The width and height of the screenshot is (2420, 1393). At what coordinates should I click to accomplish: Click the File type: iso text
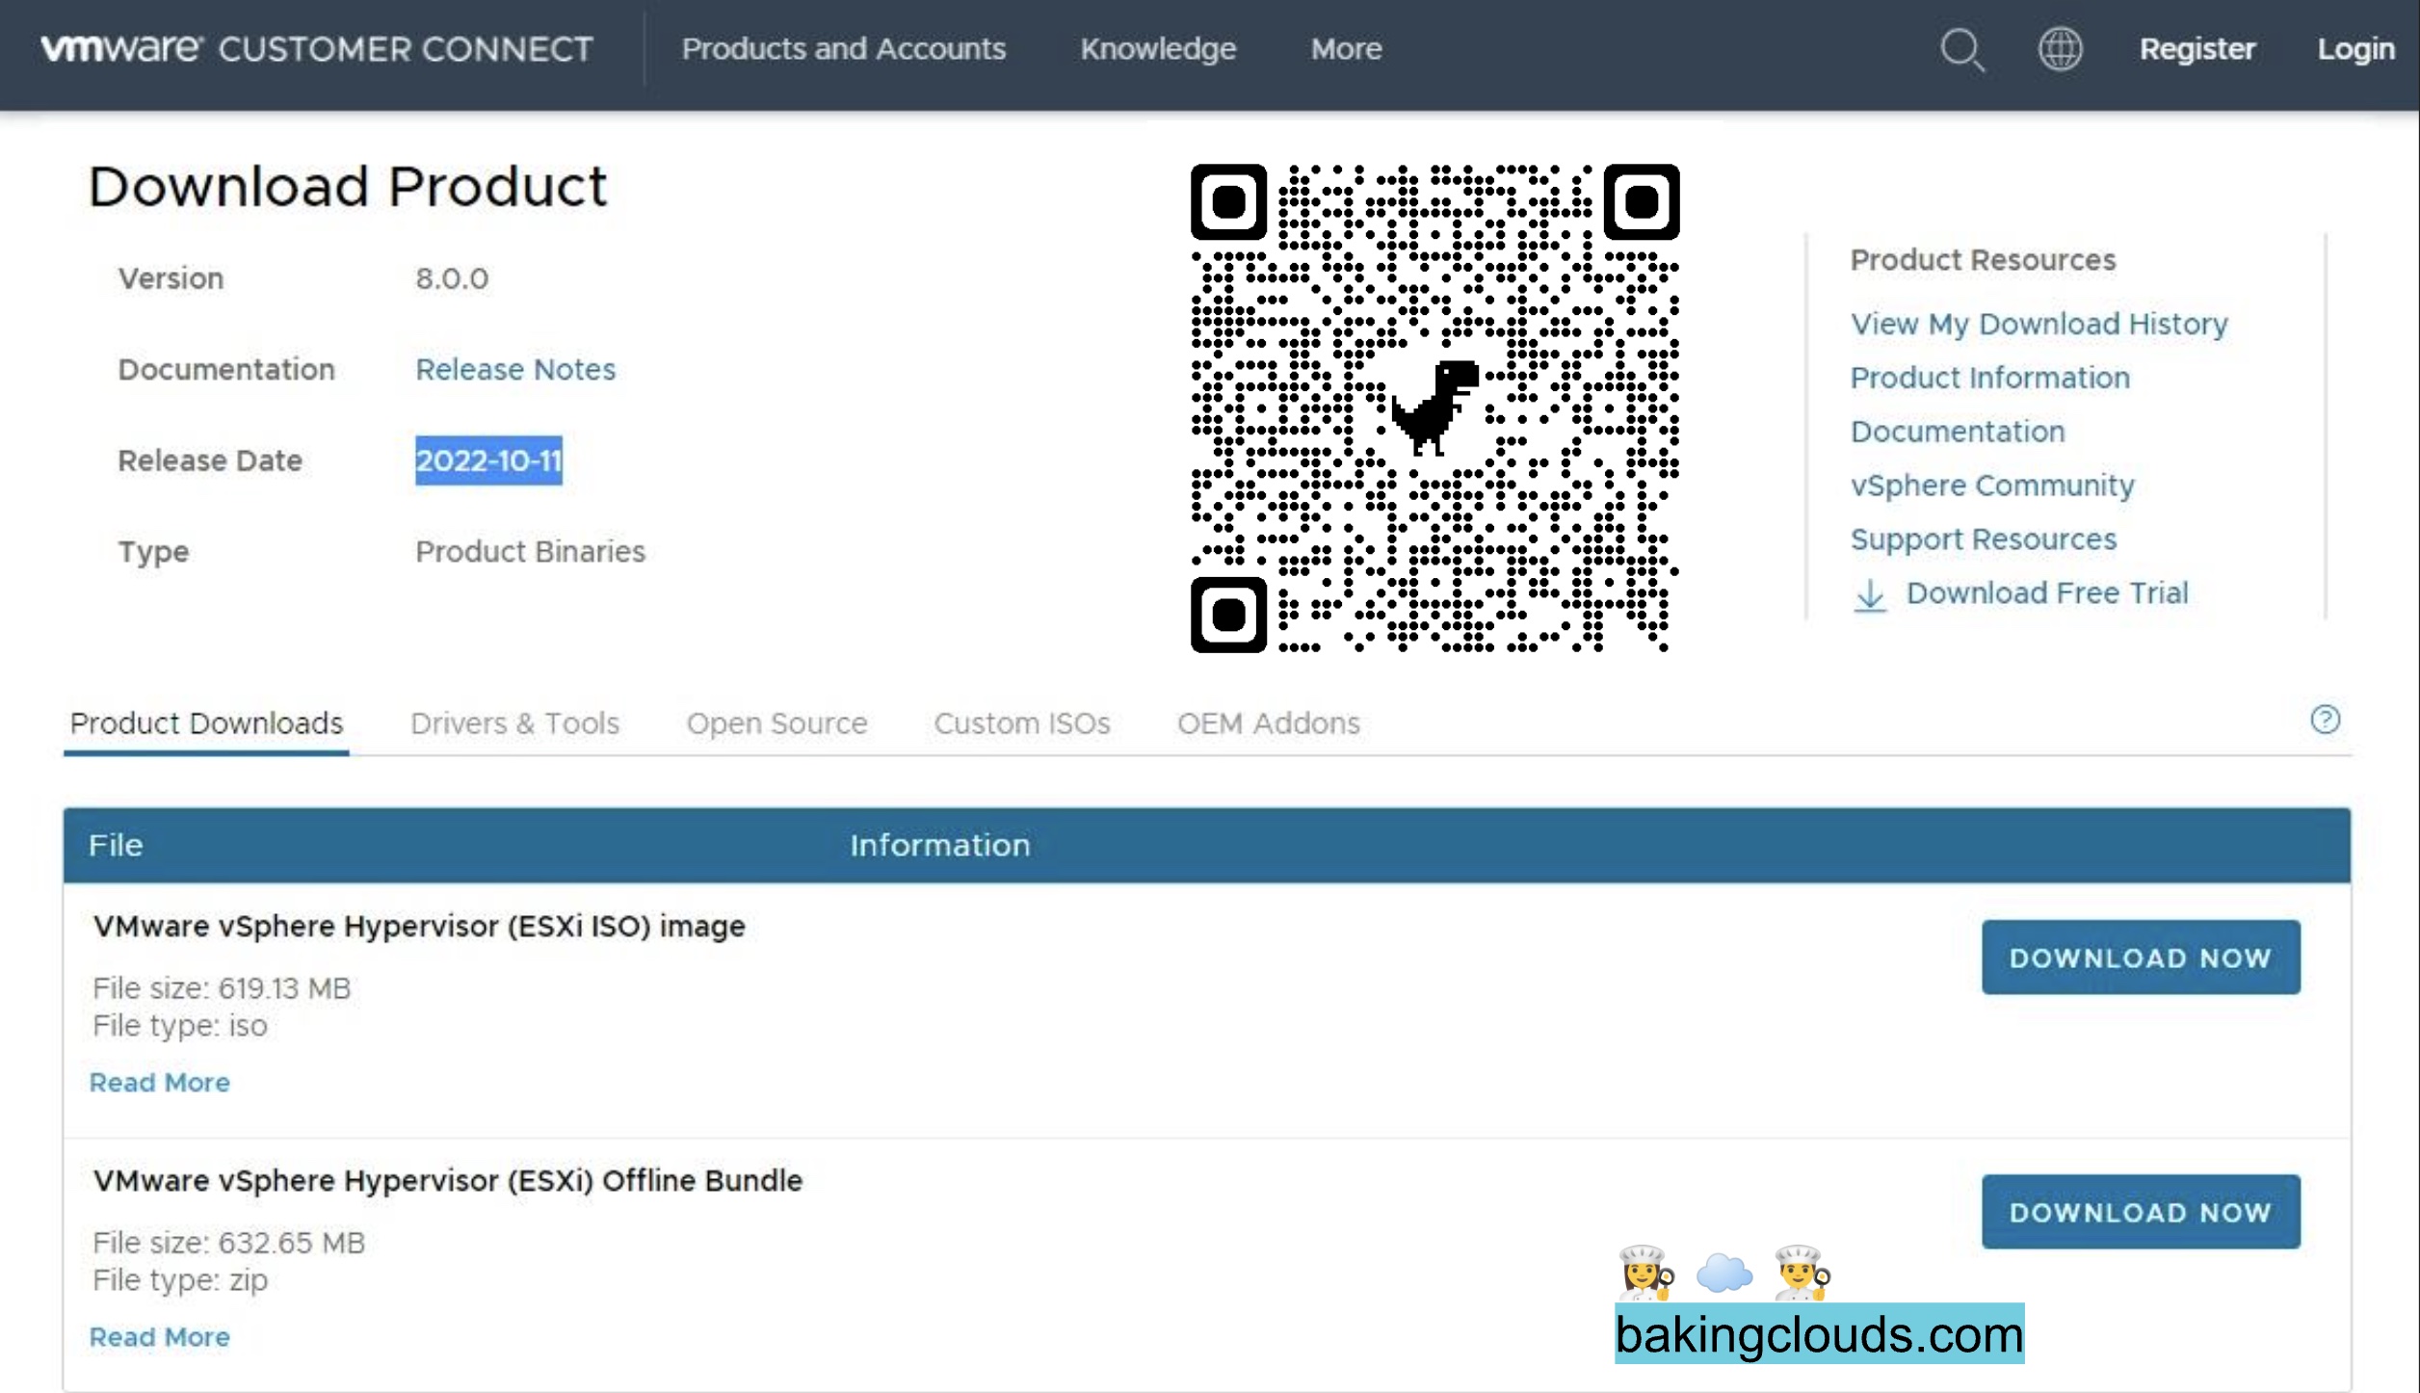(180, 1026)
